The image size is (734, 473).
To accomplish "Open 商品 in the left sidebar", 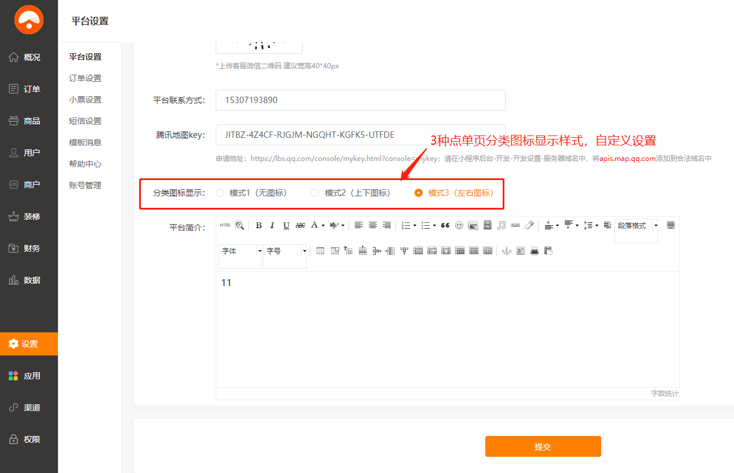I will point(29,121).
